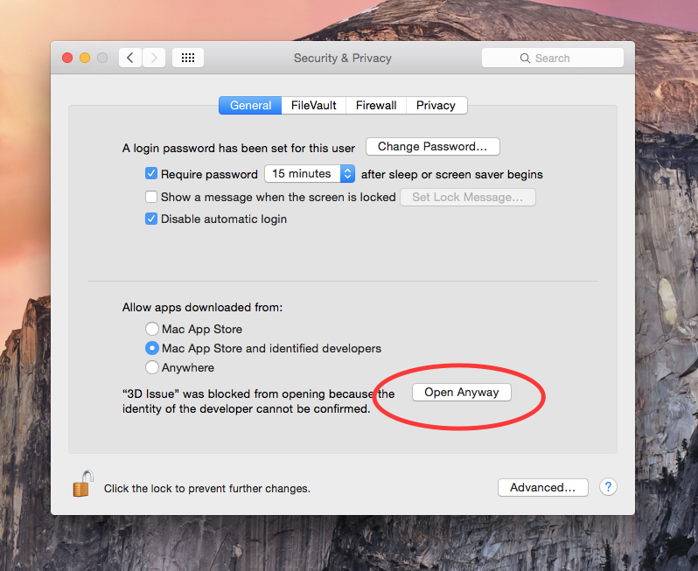Click the forward arrow in toolbar

coord(154,58)
